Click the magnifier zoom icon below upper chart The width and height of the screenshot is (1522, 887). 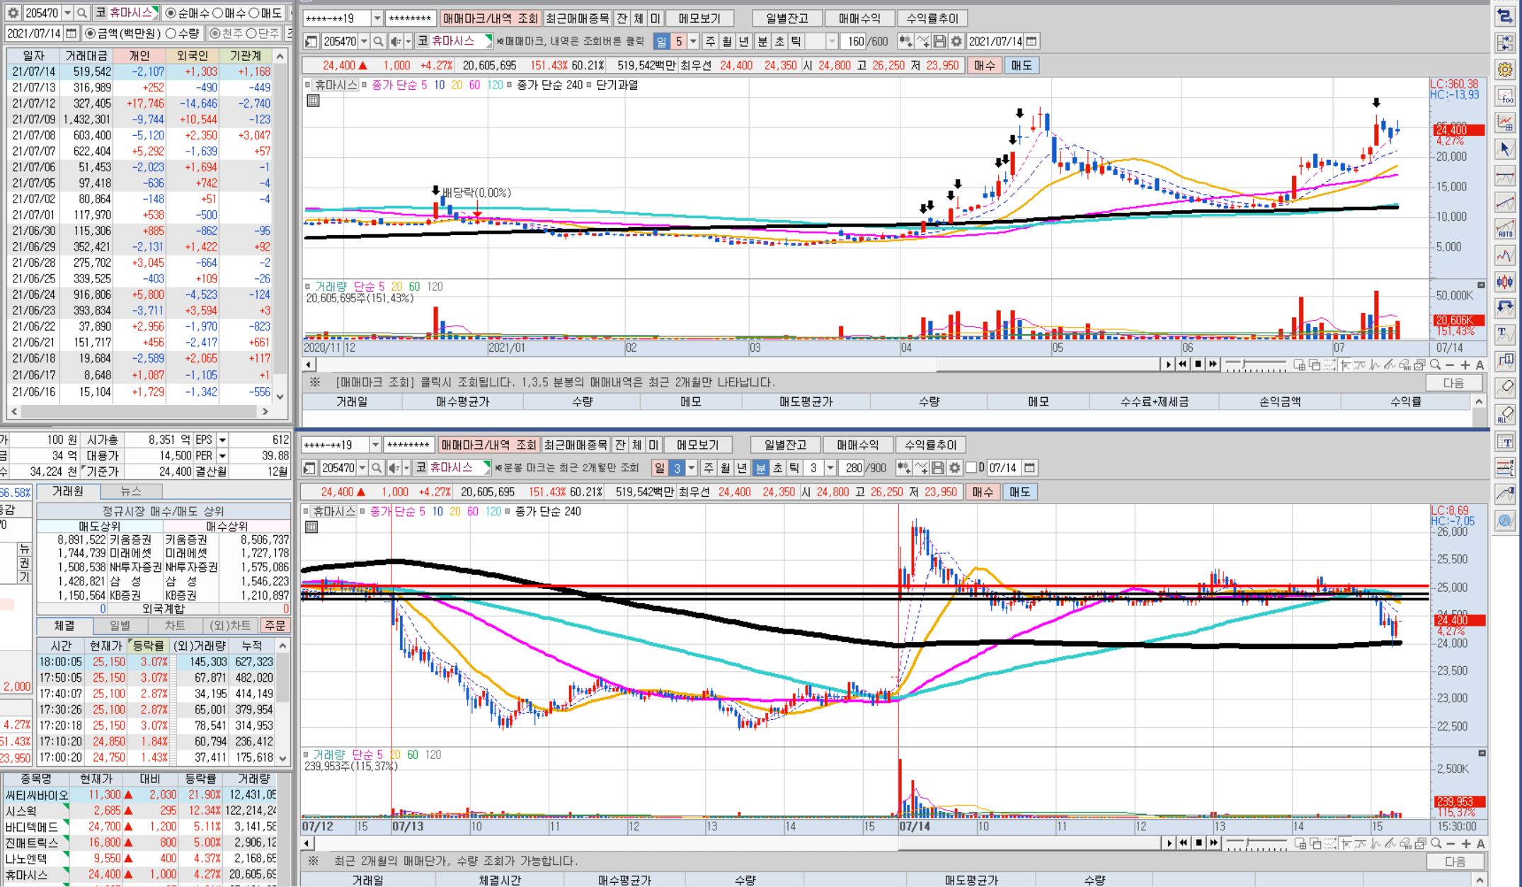pos(1435,365)
